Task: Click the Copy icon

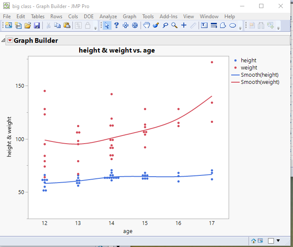Action: click(x=57, y=25)
